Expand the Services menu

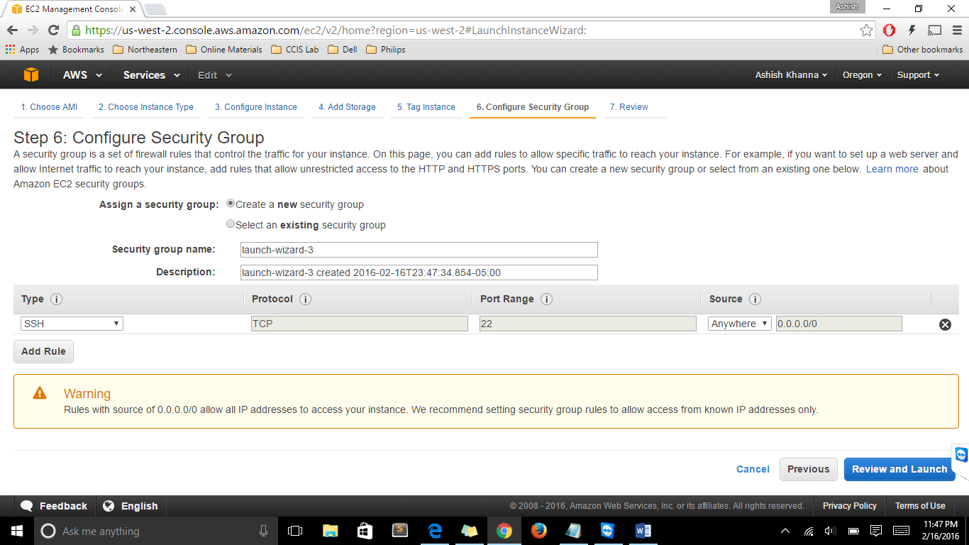click(x=151, y=75)
